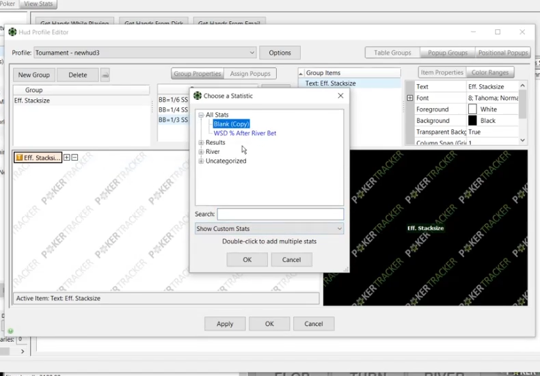This screenshot has height=376, width=540.
Task: Cancel the Hud Profile Editor
Action: (313, 323)
